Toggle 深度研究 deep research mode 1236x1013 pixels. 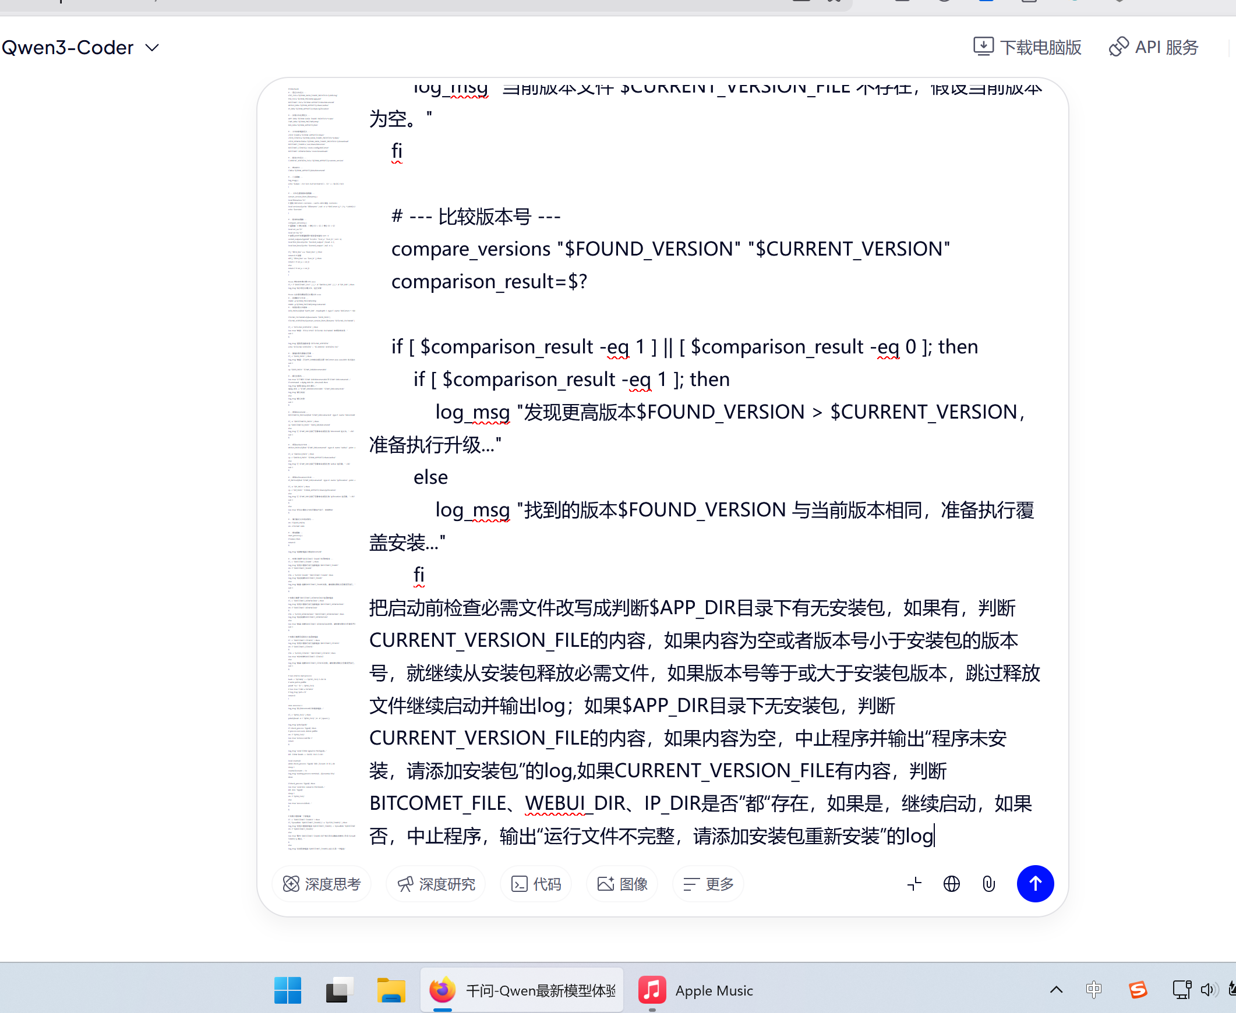(x=435, y=883)
